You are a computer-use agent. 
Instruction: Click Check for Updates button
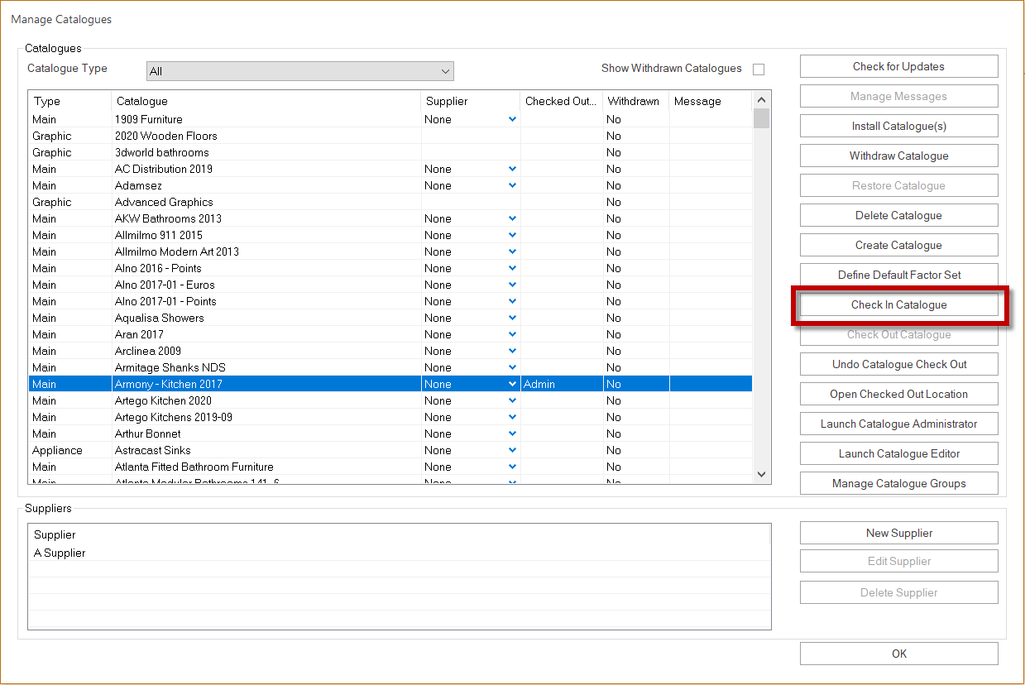(898, 66)
